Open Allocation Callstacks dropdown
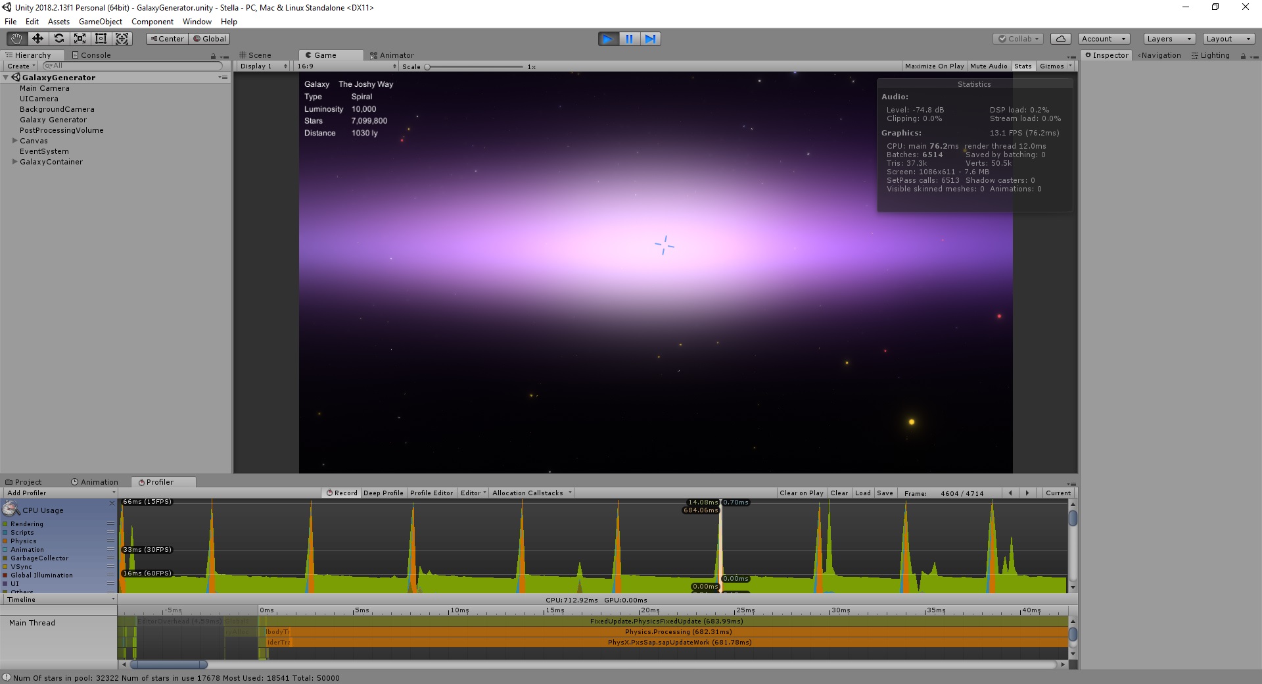The width and height of the screenshot is (1262, 684). coord(532,493)
